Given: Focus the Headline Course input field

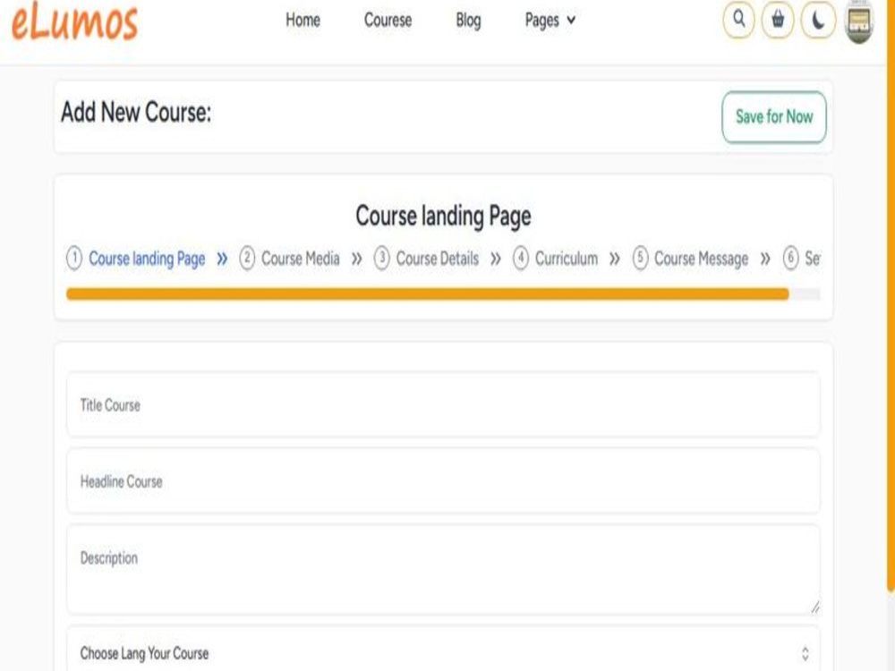Looking at the screenshot, I should pyautogui.click(x=444, y=481).
